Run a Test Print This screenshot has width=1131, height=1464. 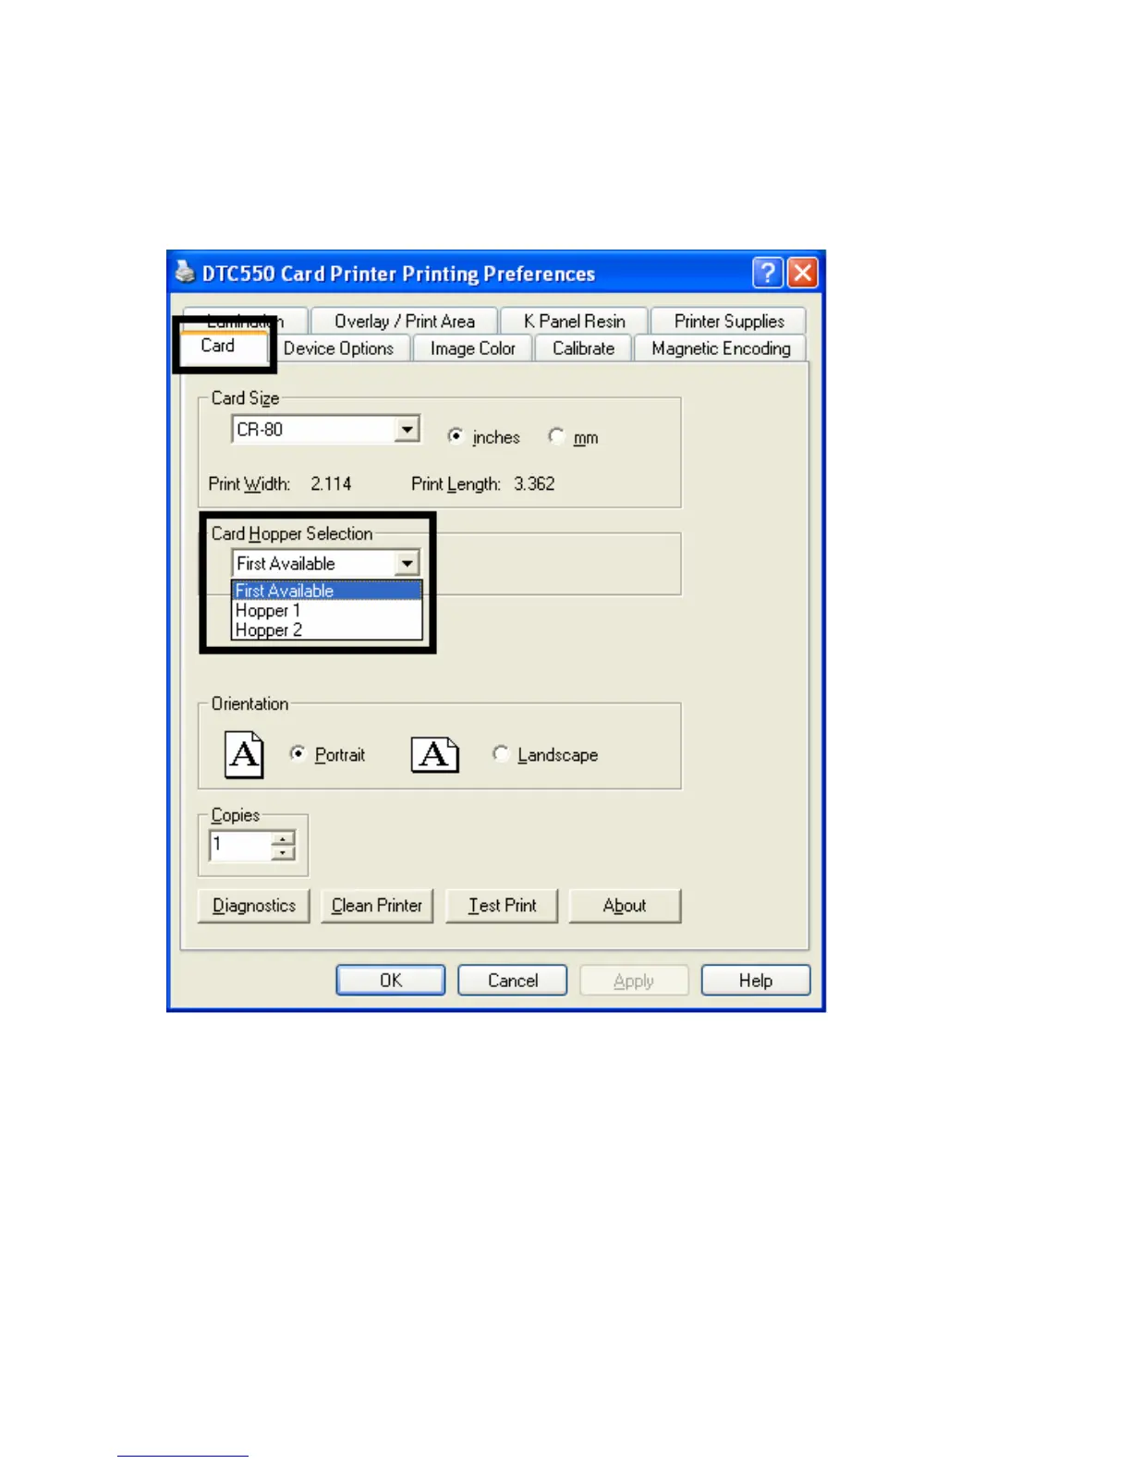502,906
